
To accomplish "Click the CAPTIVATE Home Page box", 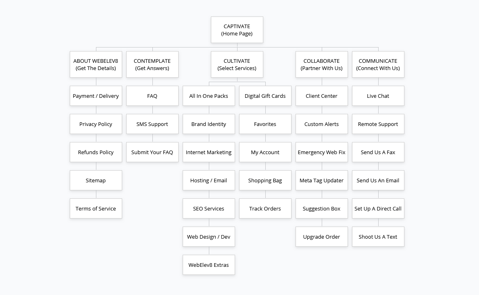I will pos(237,30).
